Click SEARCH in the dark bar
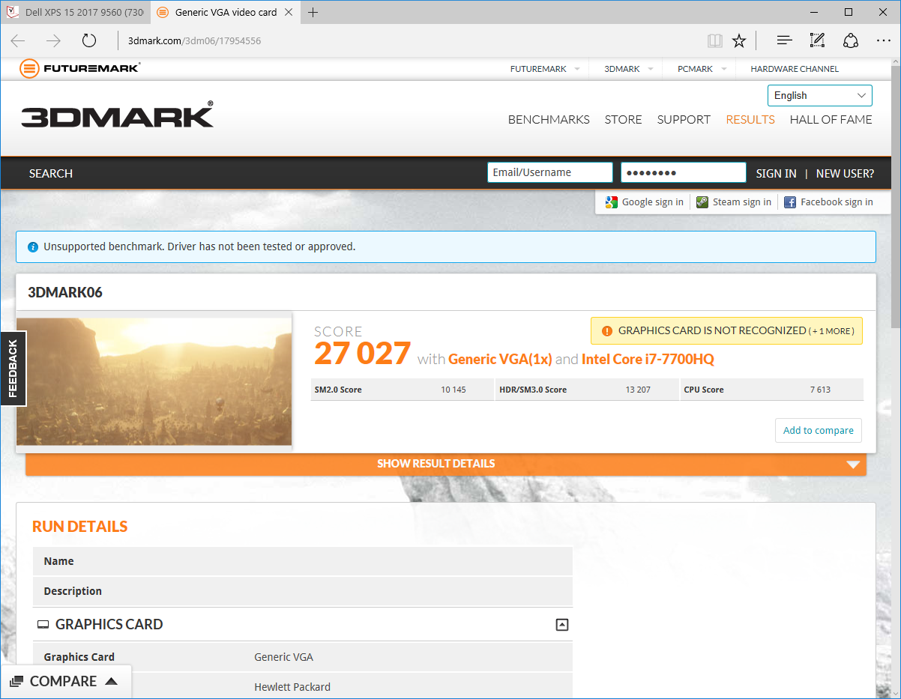Viewport: 901px width, 699px height. pyautogui.click(x=51, y=173)
